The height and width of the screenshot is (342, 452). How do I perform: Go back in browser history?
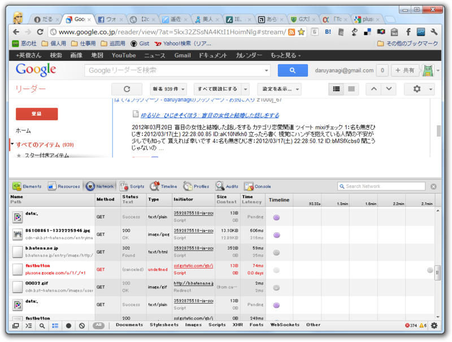pos(16,32)
